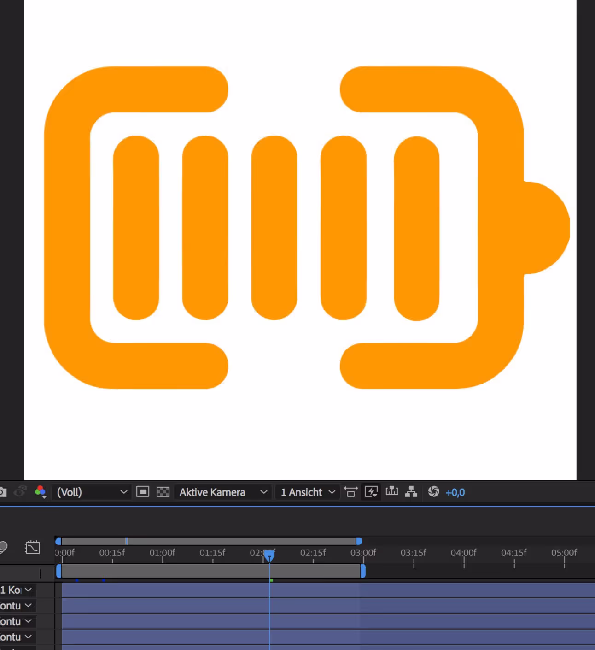Jump to 01:15f on the ruler
This screenshot has width=595, height=650.
click(x=212, y=553)
